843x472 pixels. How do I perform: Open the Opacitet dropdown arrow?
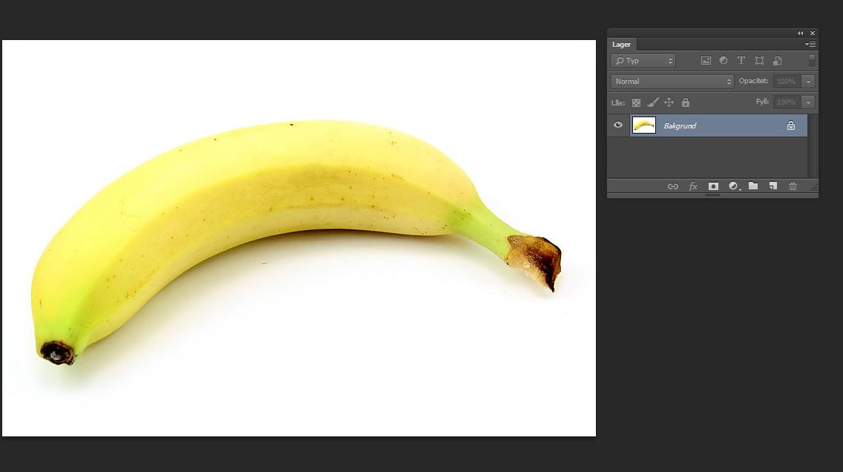point(808,82)
